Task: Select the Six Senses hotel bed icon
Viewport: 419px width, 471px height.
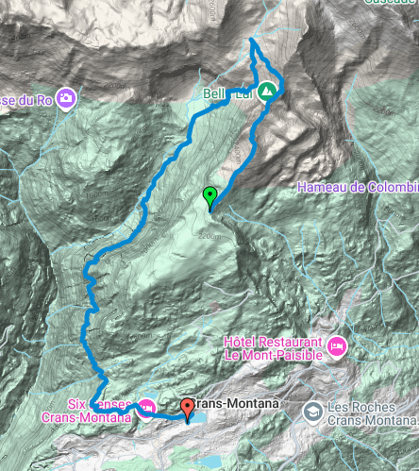Action: [x=146, y=409]
